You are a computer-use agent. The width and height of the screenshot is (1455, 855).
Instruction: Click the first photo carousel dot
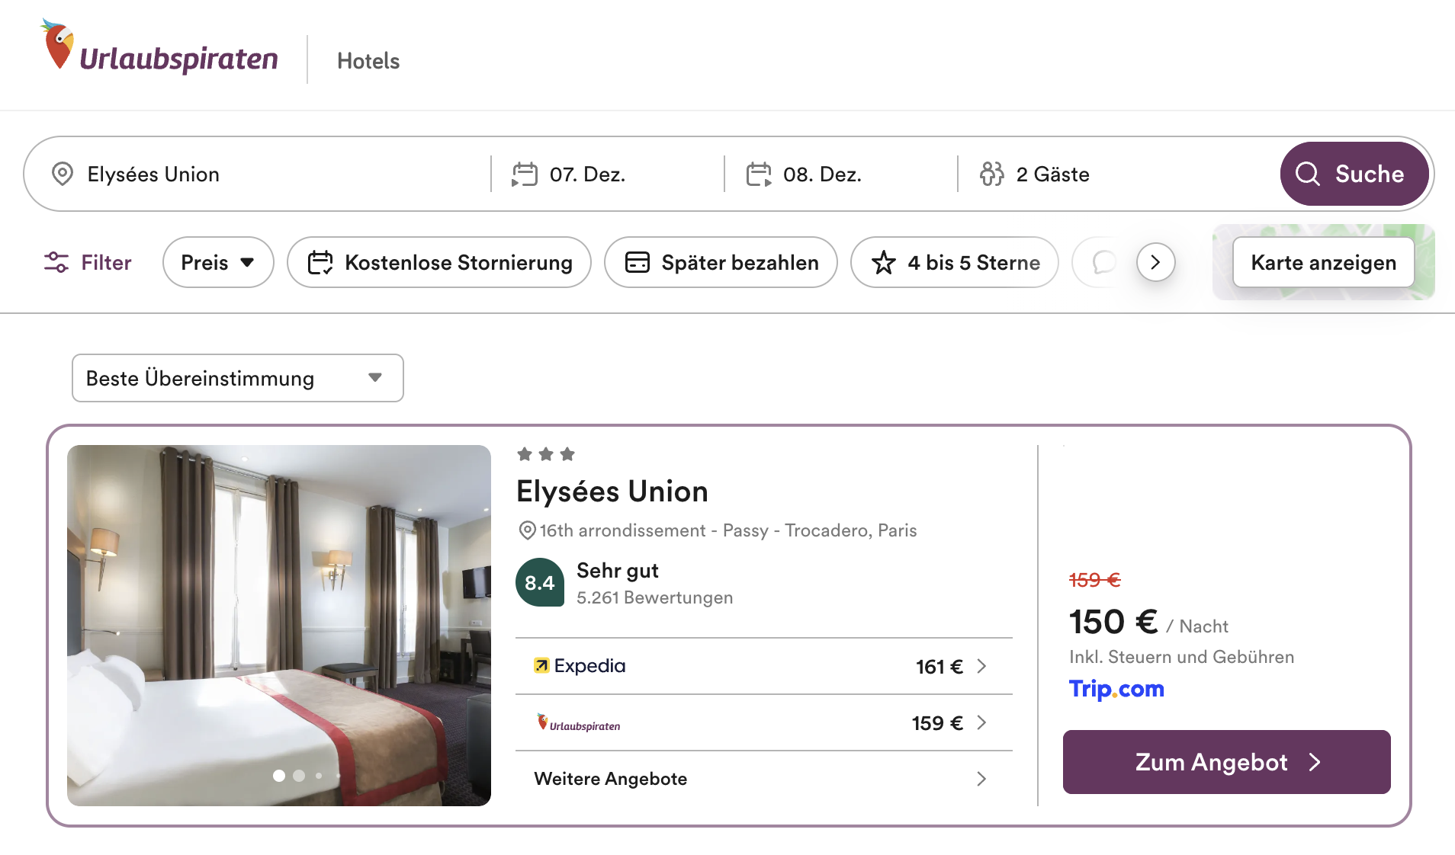coord(279,776)
